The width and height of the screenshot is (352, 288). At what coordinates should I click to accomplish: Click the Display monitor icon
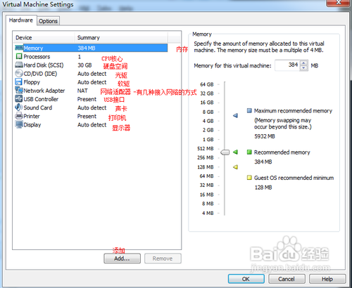pyautogui.click(x=19, y=124)
